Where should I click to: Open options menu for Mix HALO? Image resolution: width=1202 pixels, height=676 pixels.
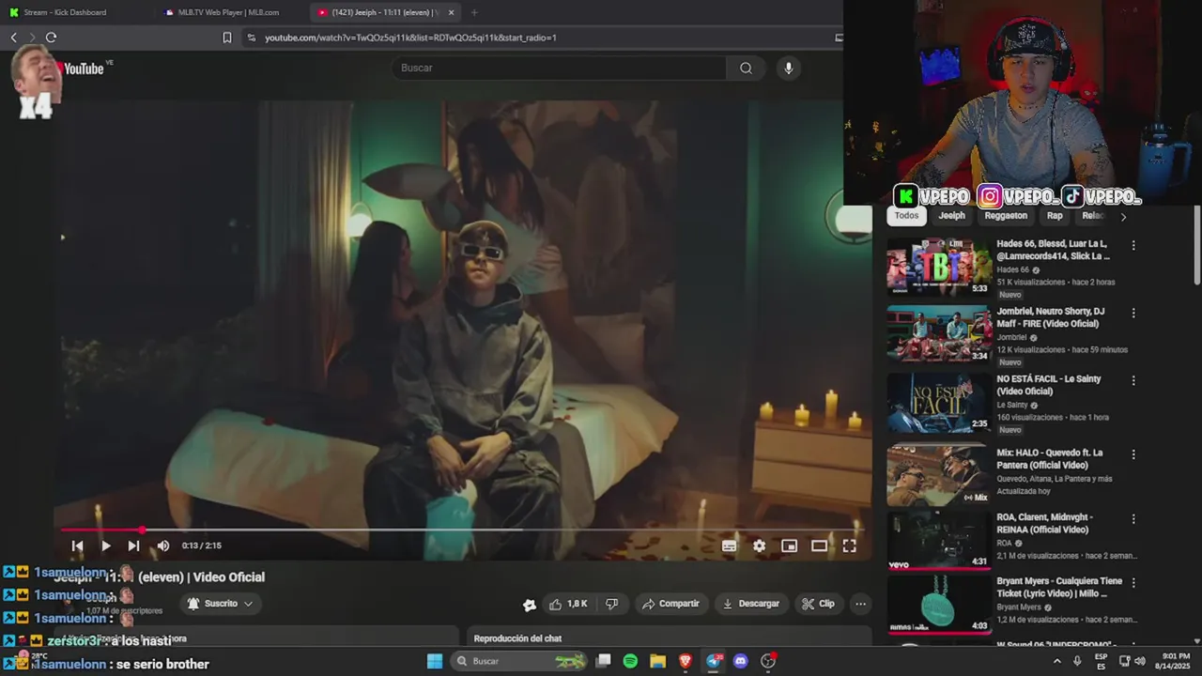(1133, 453)
